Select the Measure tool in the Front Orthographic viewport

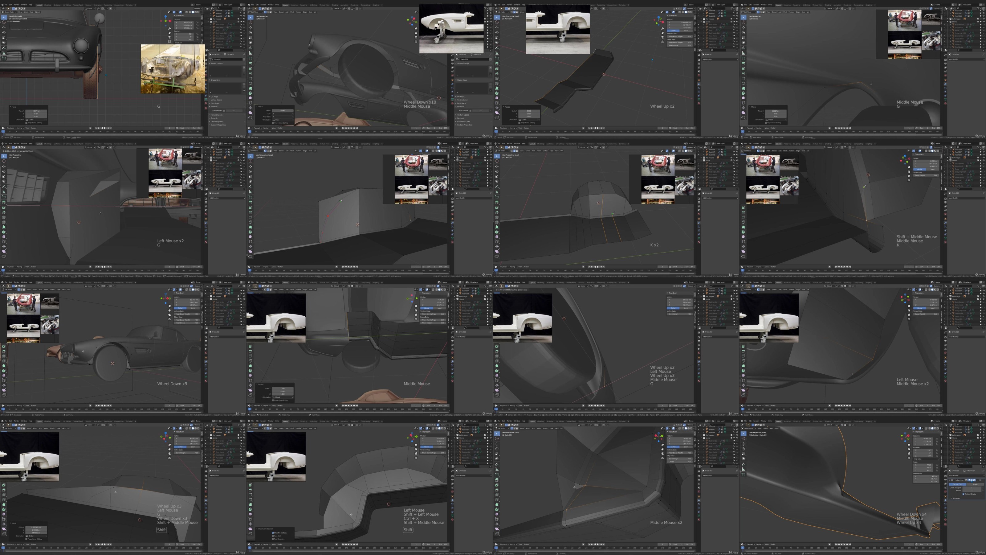(x=4, y=53)
